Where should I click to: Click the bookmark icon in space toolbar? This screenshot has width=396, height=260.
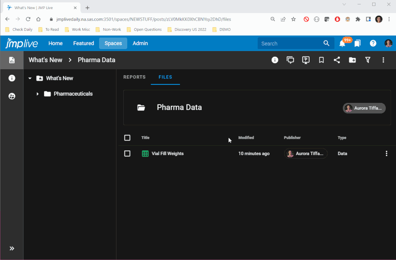pyautogui.click(x=321, y=60)
